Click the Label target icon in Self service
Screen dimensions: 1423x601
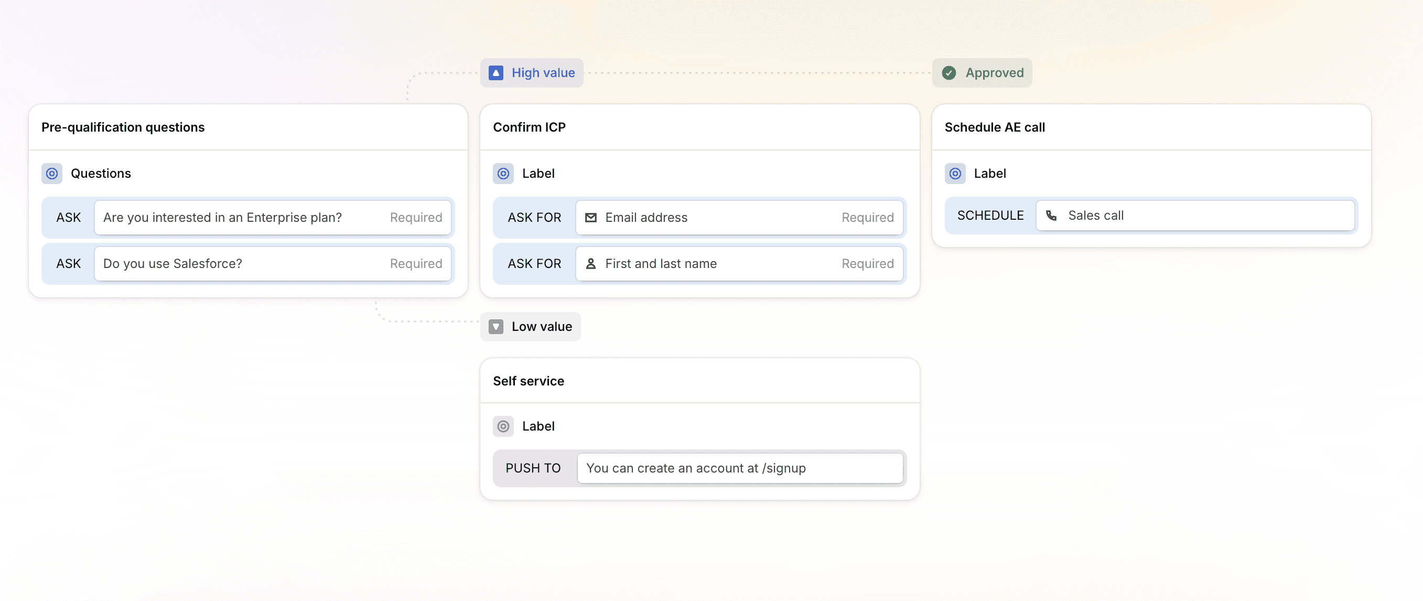coord(503,426)
